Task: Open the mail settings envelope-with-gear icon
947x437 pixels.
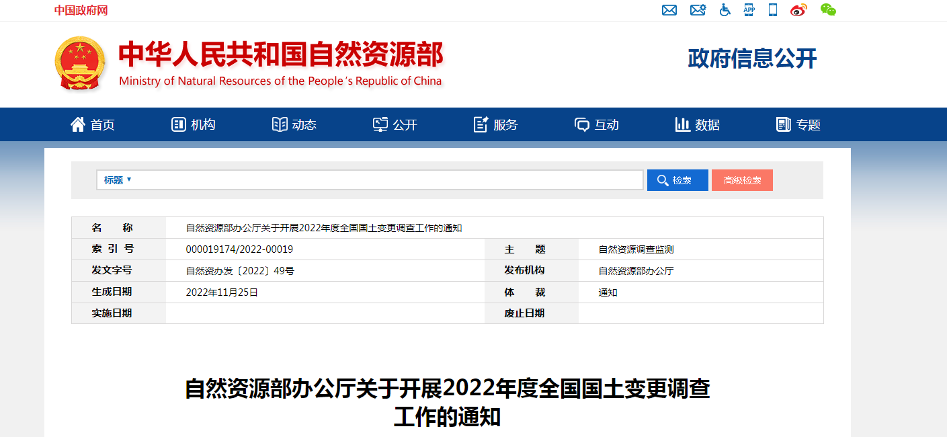Action: [698, 10]
